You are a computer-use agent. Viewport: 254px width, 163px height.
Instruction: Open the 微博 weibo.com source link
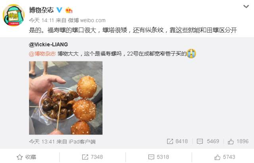click(87, 20)
